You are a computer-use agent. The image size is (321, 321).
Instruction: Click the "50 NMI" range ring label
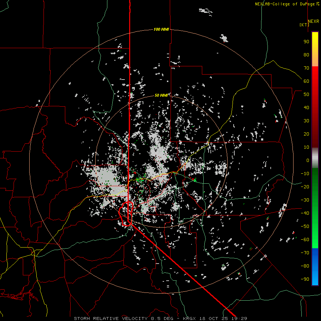tap(161, 95)
